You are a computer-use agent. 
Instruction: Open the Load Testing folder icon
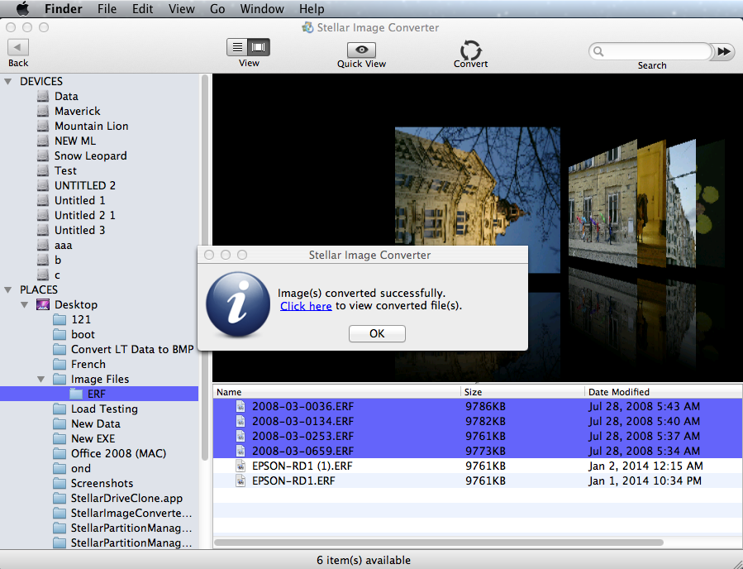point(60,409)
